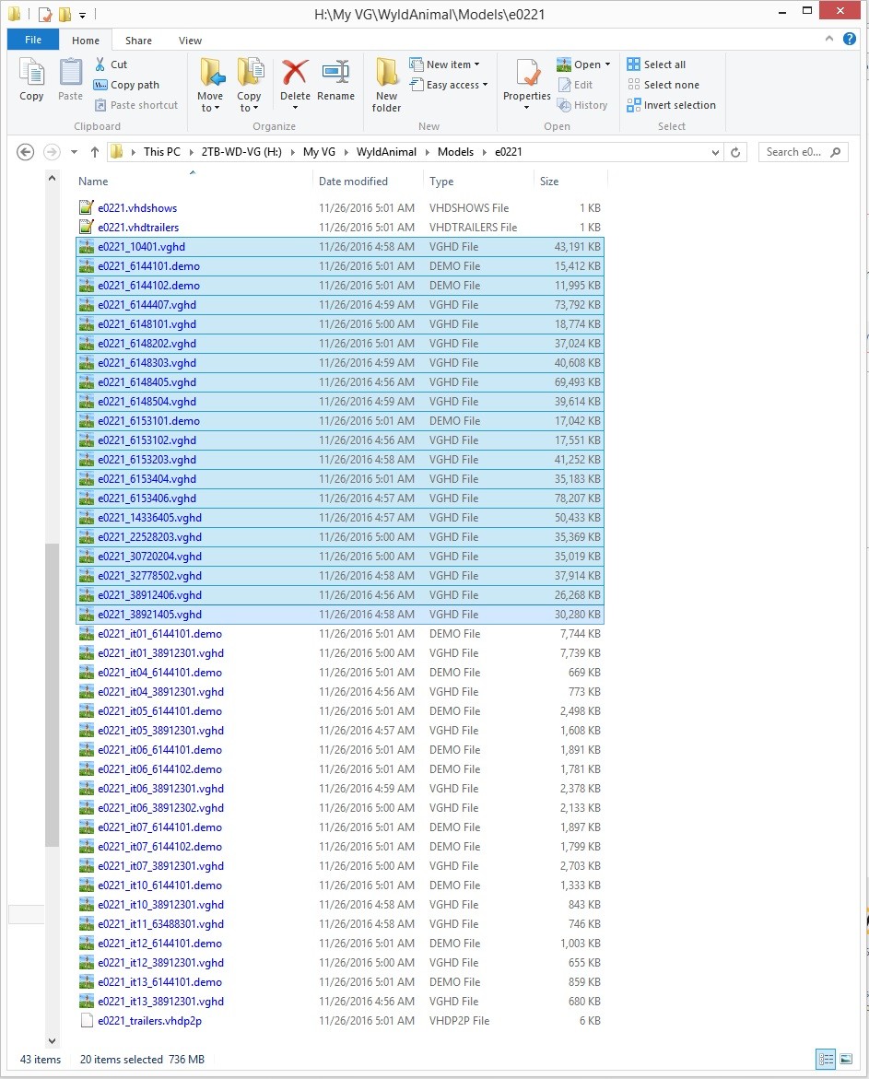Create a New folder from ribbon
Screen dimensions: 869x1079
click(x=386, y=84)
